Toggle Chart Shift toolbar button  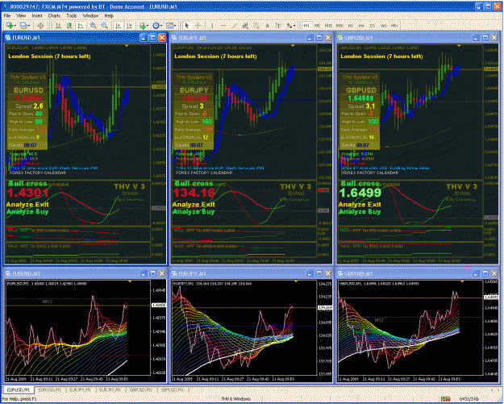(129, 26)
